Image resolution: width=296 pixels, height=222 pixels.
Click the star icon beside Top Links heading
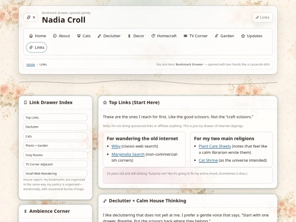[x=105, y=103]
